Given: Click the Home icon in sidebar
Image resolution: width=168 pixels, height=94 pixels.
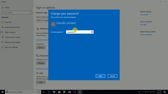Looking at the screenshot, I should (x=3, y=8).
